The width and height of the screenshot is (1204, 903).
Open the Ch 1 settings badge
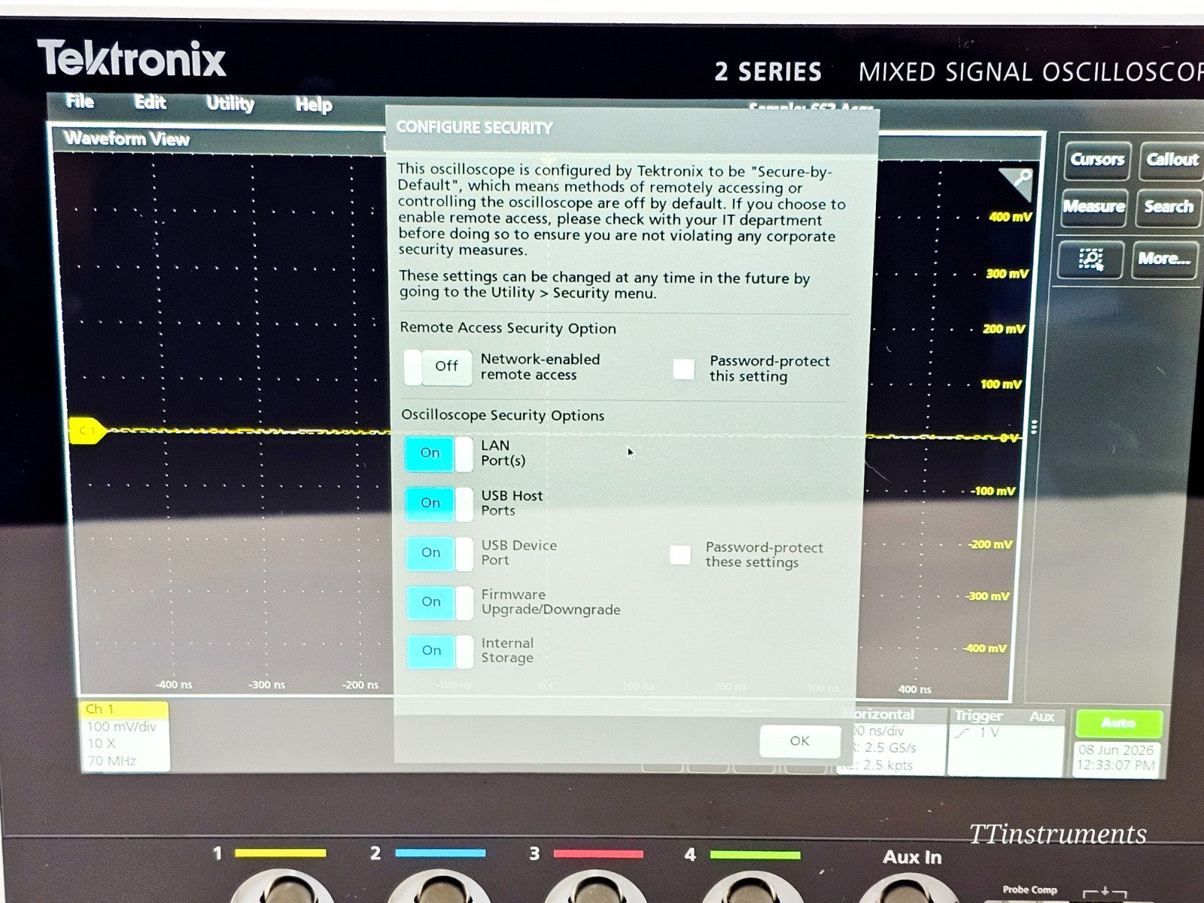(124, 735)
